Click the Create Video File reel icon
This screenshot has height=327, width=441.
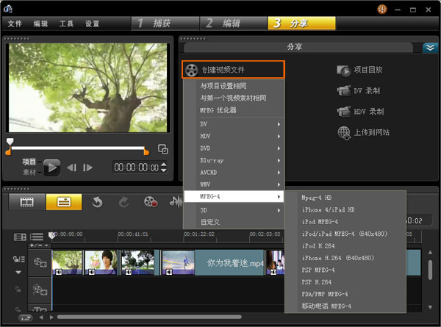(192, 70)
